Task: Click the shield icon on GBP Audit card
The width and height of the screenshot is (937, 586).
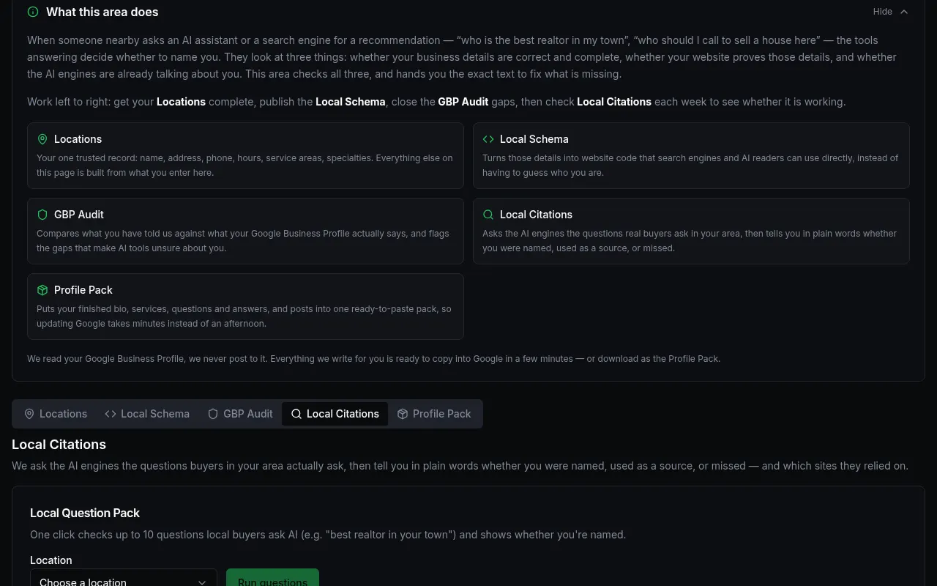Action: tap(42, 215)
